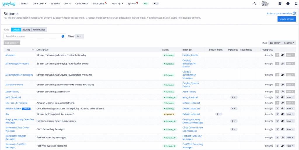Share the Default Stream

click(x=283, y=108)
